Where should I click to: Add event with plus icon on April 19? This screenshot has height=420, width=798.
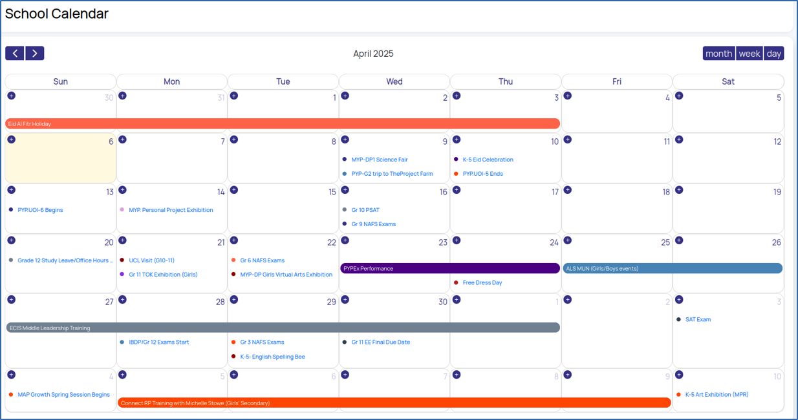click(679, 190)
